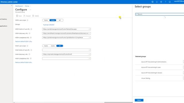Collapse the left navigation sidebar chevron

(11, 5)
